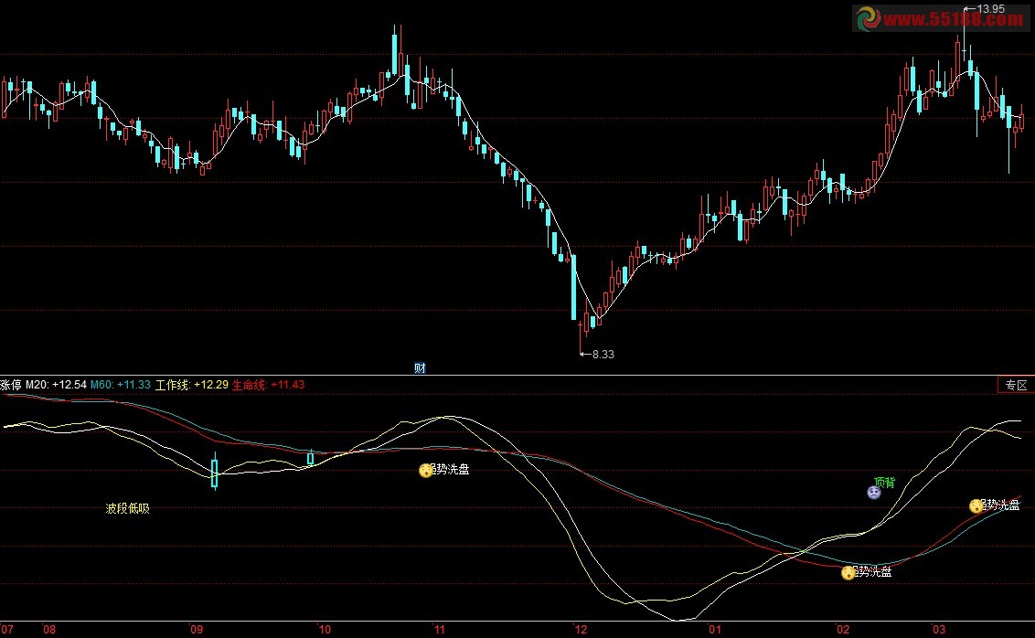
Task: Select the M60: +11.33 readout
Action: 120,385
